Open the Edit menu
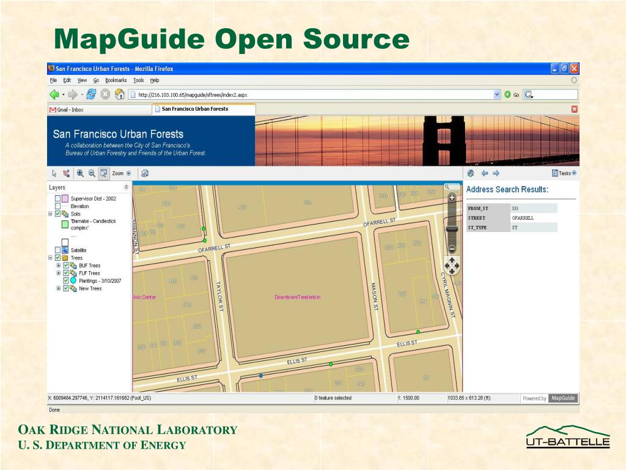The height and width of the screenshot is (470, 626). (67, 80)
